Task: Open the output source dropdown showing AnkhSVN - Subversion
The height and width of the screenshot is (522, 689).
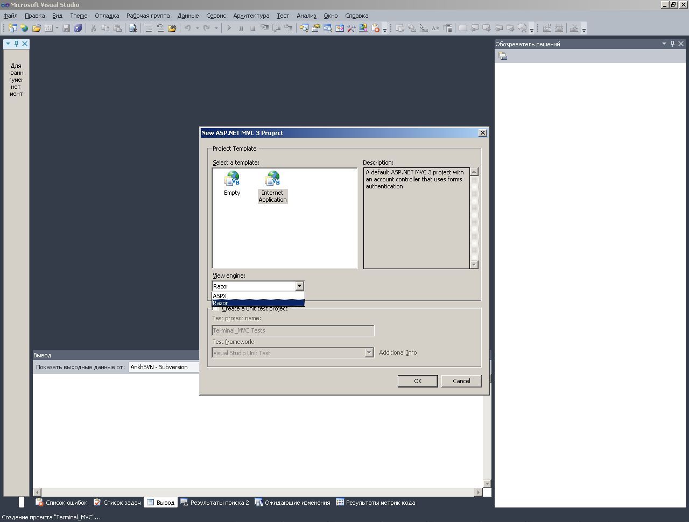Action: pyautogui.click(x=164, y=367)
